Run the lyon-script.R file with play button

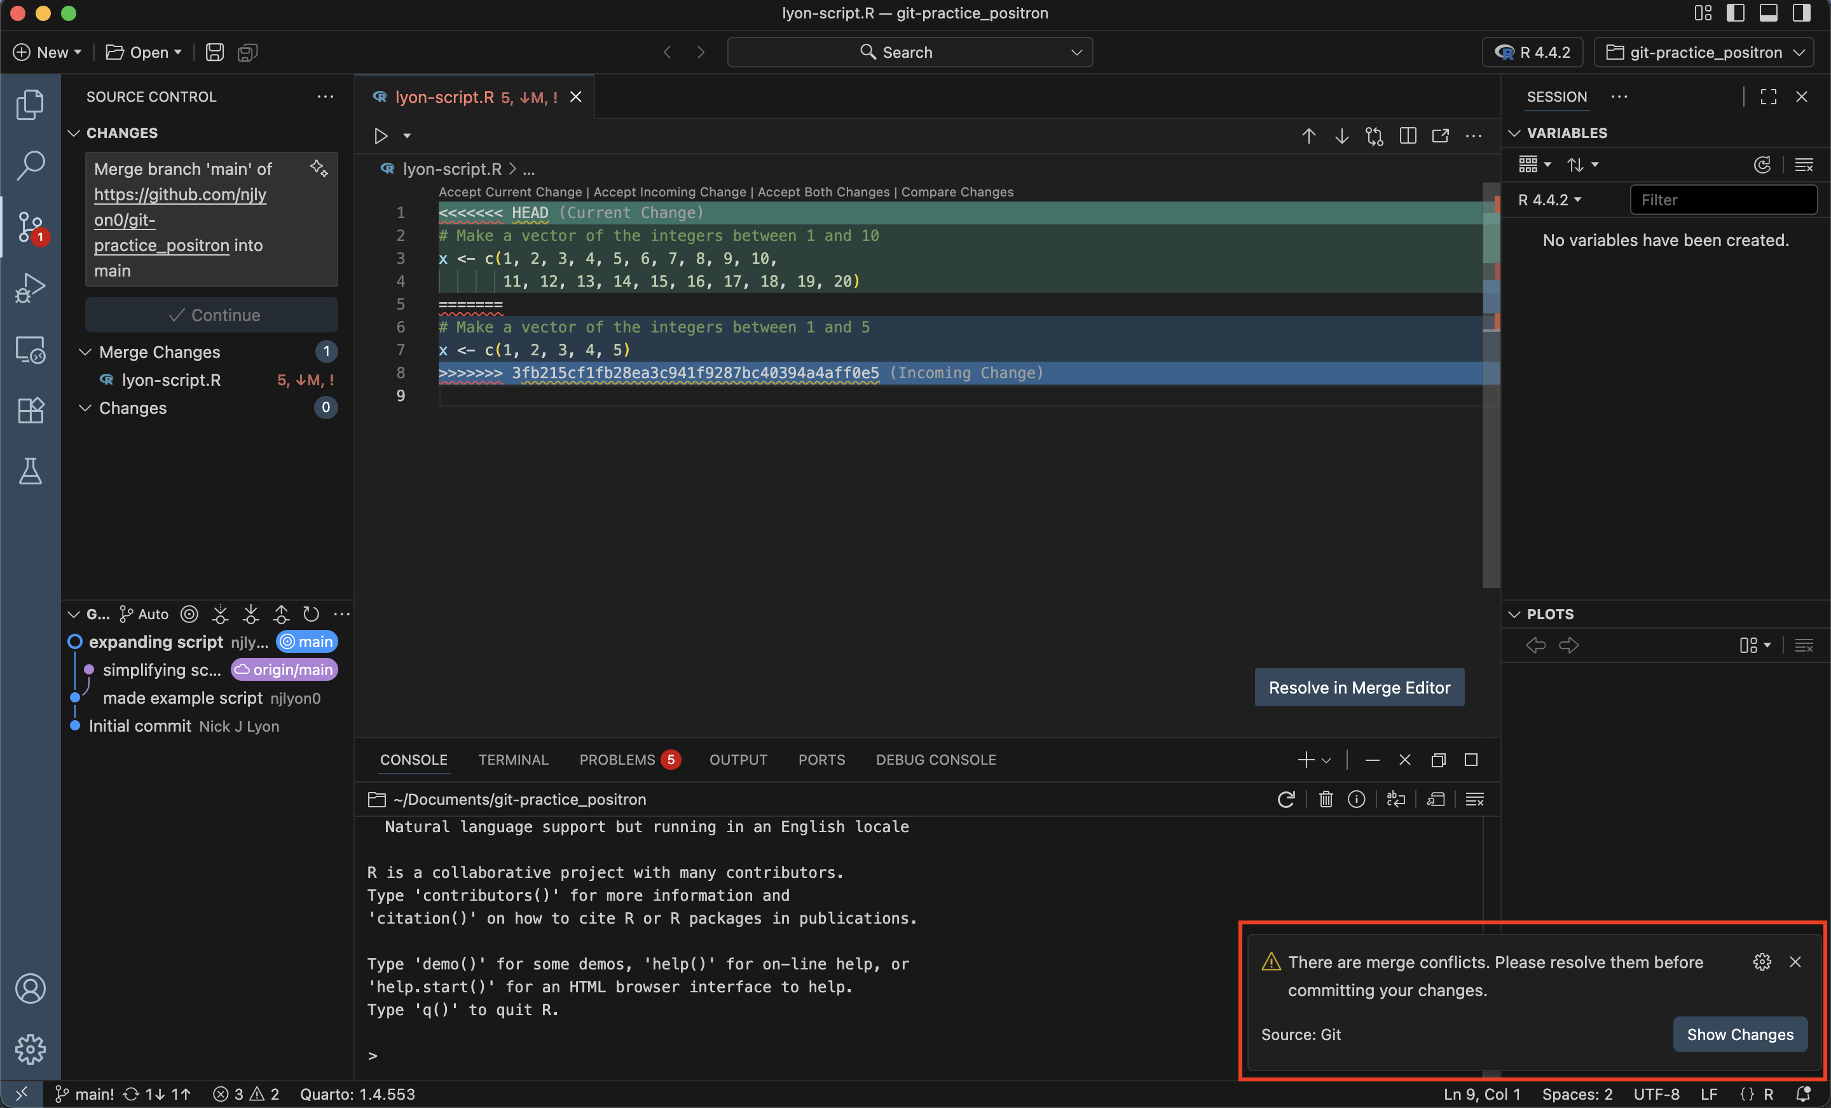pyautogui.click(x=380, y=135)
